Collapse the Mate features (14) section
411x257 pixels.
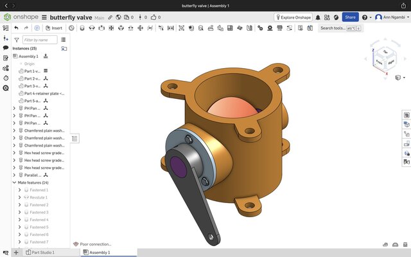(x=14, y=182)
